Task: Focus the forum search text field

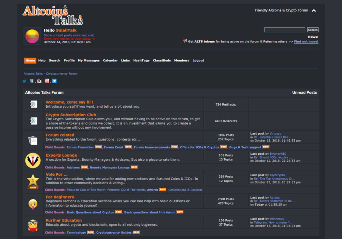Action: [285, 30]
